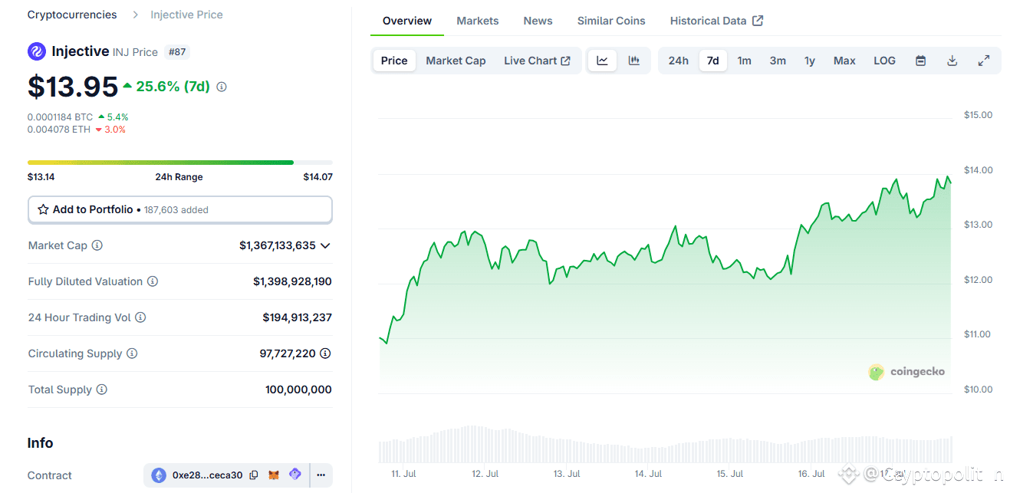Click the 24h Range progress bar
This screenshot has height=493, width=1010.
pos(180,163)
